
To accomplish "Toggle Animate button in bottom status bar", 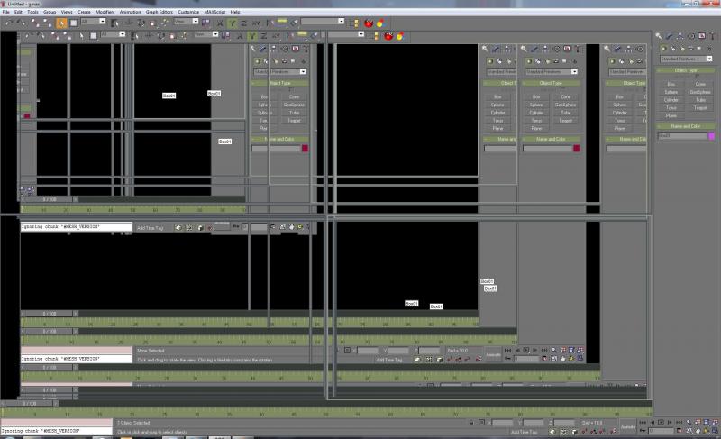I will tap(628, 427).
